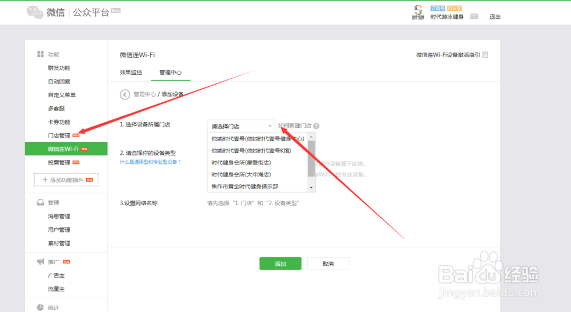This screenshot has height=312, width=571.
Task: Click the 统计 pie chart section icon
Action: [41, 307]
